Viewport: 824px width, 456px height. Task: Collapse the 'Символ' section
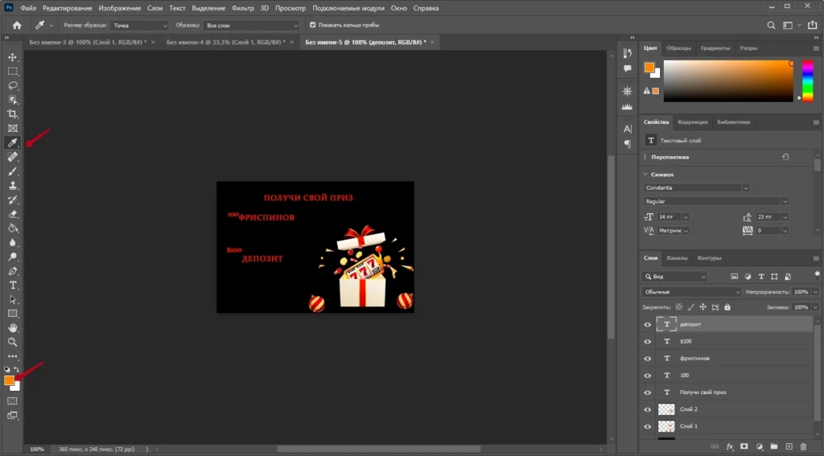[x=645, y=175]
